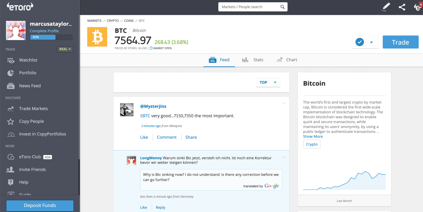This screenshot has height=212, width=423.
Task: Click the Markets / People search field
Action: 253,7
